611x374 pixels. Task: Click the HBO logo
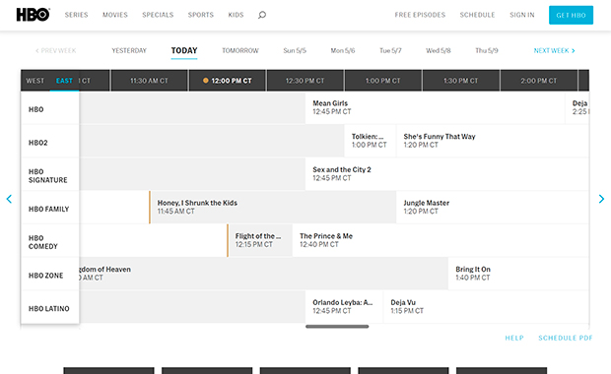point(33,15)
